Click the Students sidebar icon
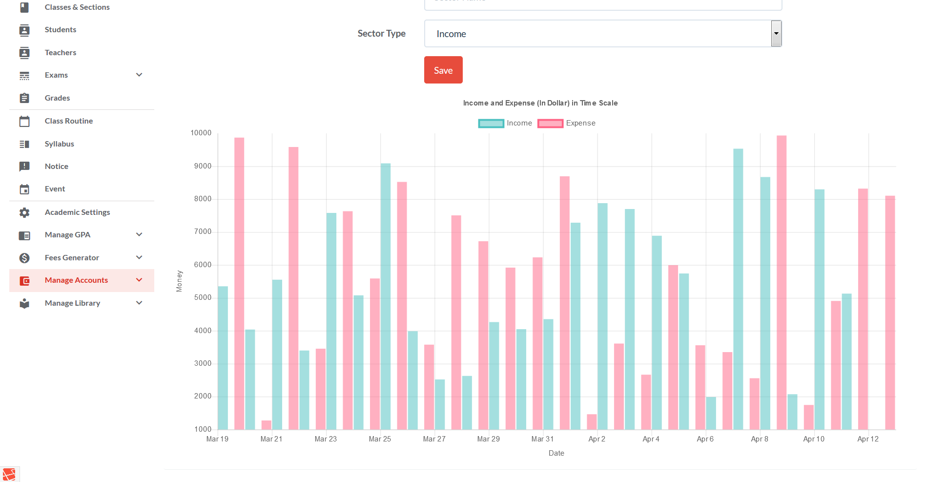The height and width of the screenshot is (482, 926). (24, 30)
